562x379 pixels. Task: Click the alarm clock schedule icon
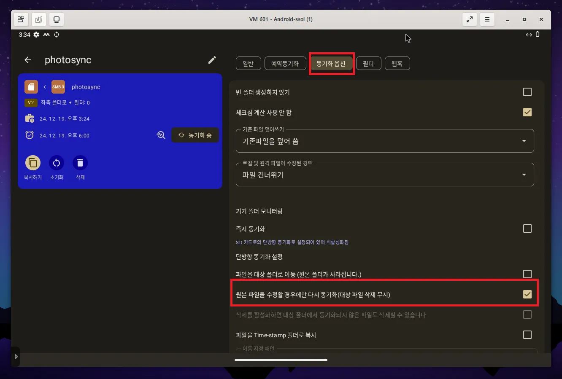[29, 135]
